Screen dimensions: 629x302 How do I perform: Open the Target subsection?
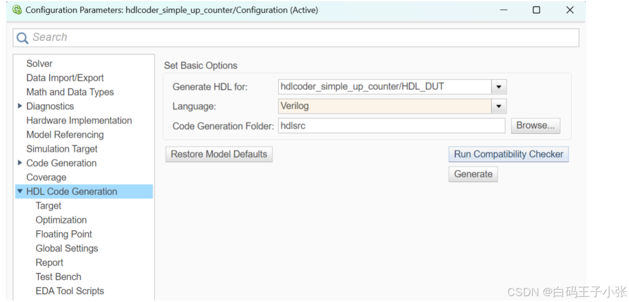coord(48,206)
